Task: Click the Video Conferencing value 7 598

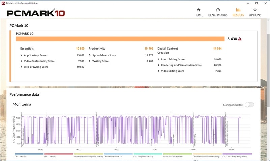Action: pos(81,61)
